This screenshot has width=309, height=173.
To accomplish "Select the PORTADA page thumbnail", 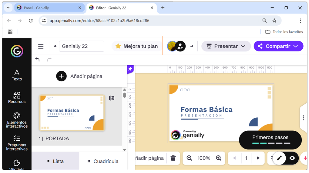I will coord(72,113).
